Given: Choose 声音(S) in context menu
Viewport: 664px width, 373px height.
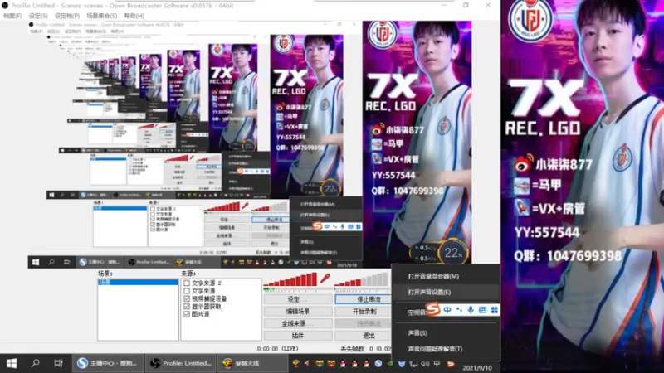Looking at the screenshot, I should click(x=446, y=333).
